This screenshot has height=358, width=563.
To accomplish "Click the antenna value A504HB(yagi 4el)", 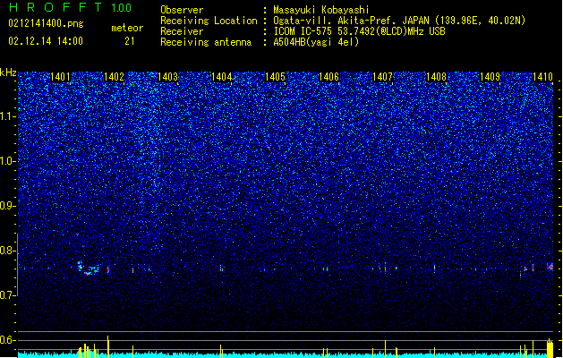I will [x=316, y=42].
